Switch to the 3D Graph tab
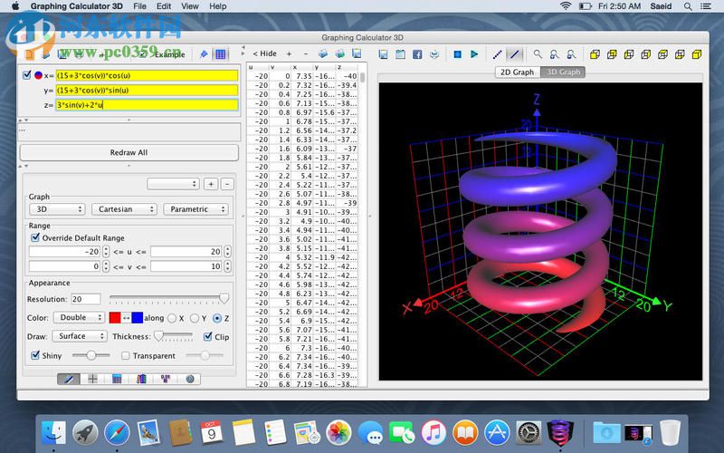 pos(563,72)
